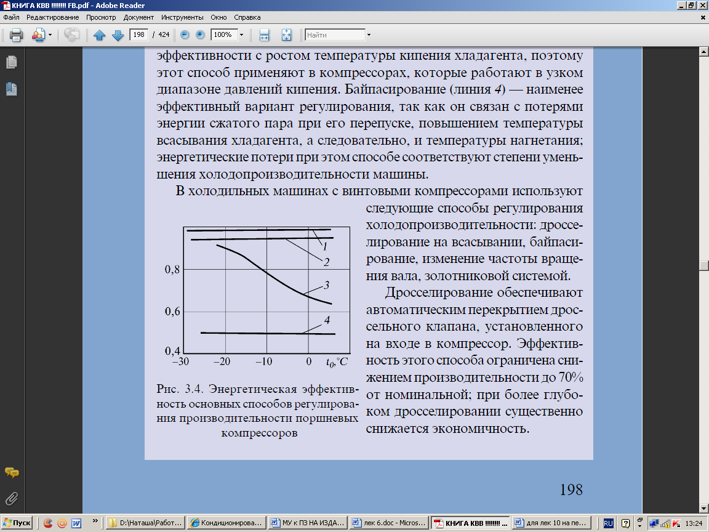The width and height of the screenshot is (709, 532).
Task: Open the Редактирование menu
Action: click(x=52, y=17)
